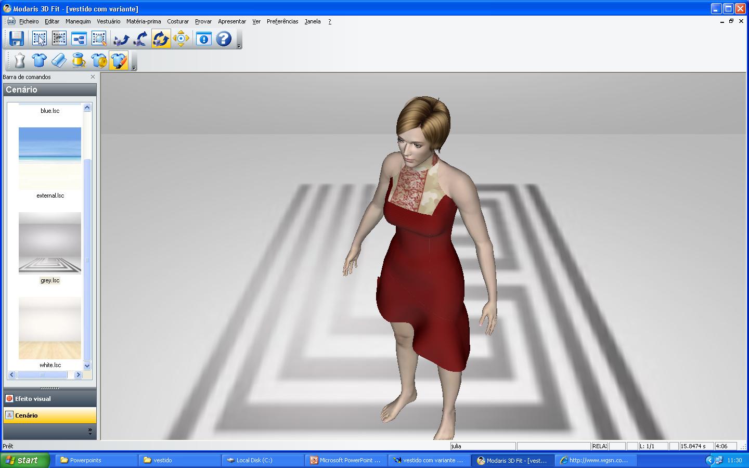Open the fabric roll material icon

coord(59,61)
